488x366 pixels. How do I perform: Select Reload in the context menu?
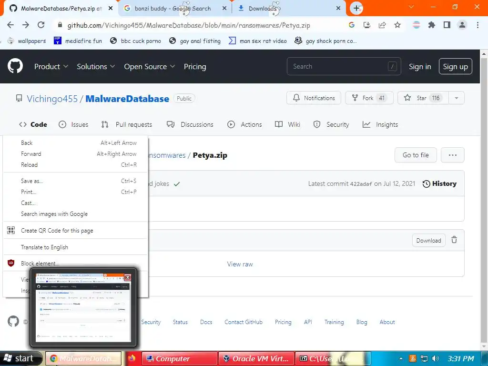click(x=75, y=164)
